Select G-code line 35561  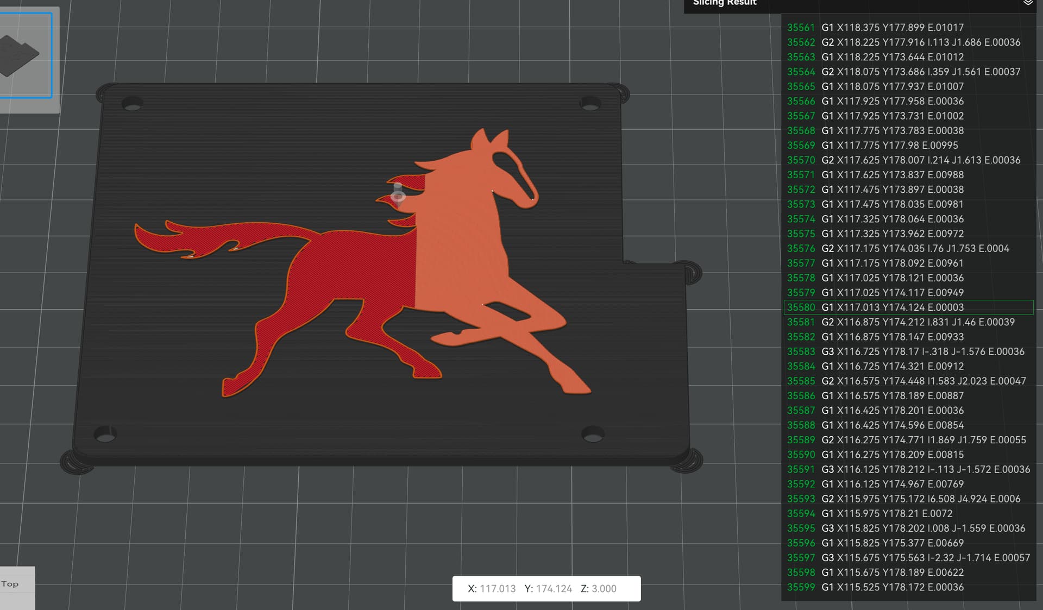click(908, 28)
